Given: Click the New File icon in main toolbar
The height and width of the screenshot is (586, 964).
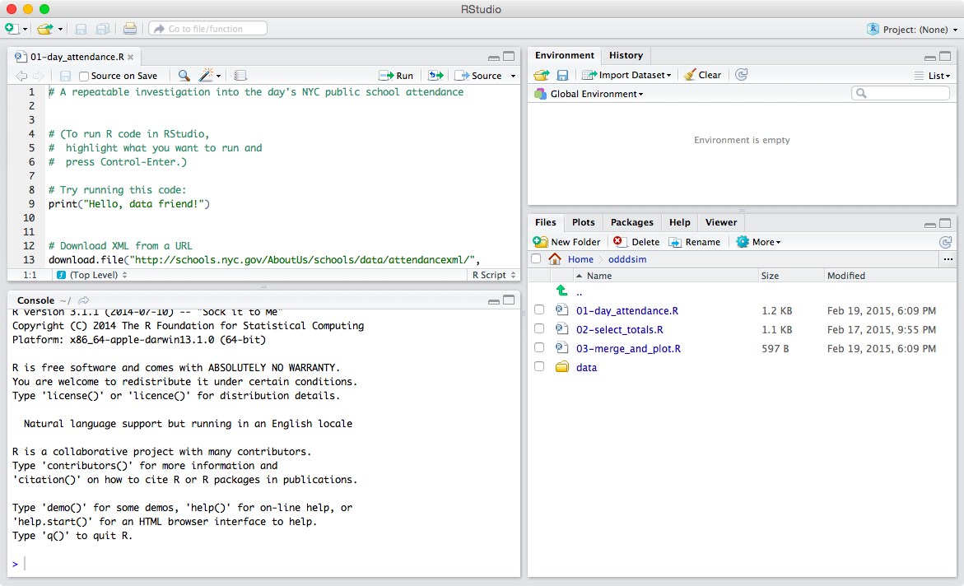Looking at the screenshot, I should (x=11, y=28).
